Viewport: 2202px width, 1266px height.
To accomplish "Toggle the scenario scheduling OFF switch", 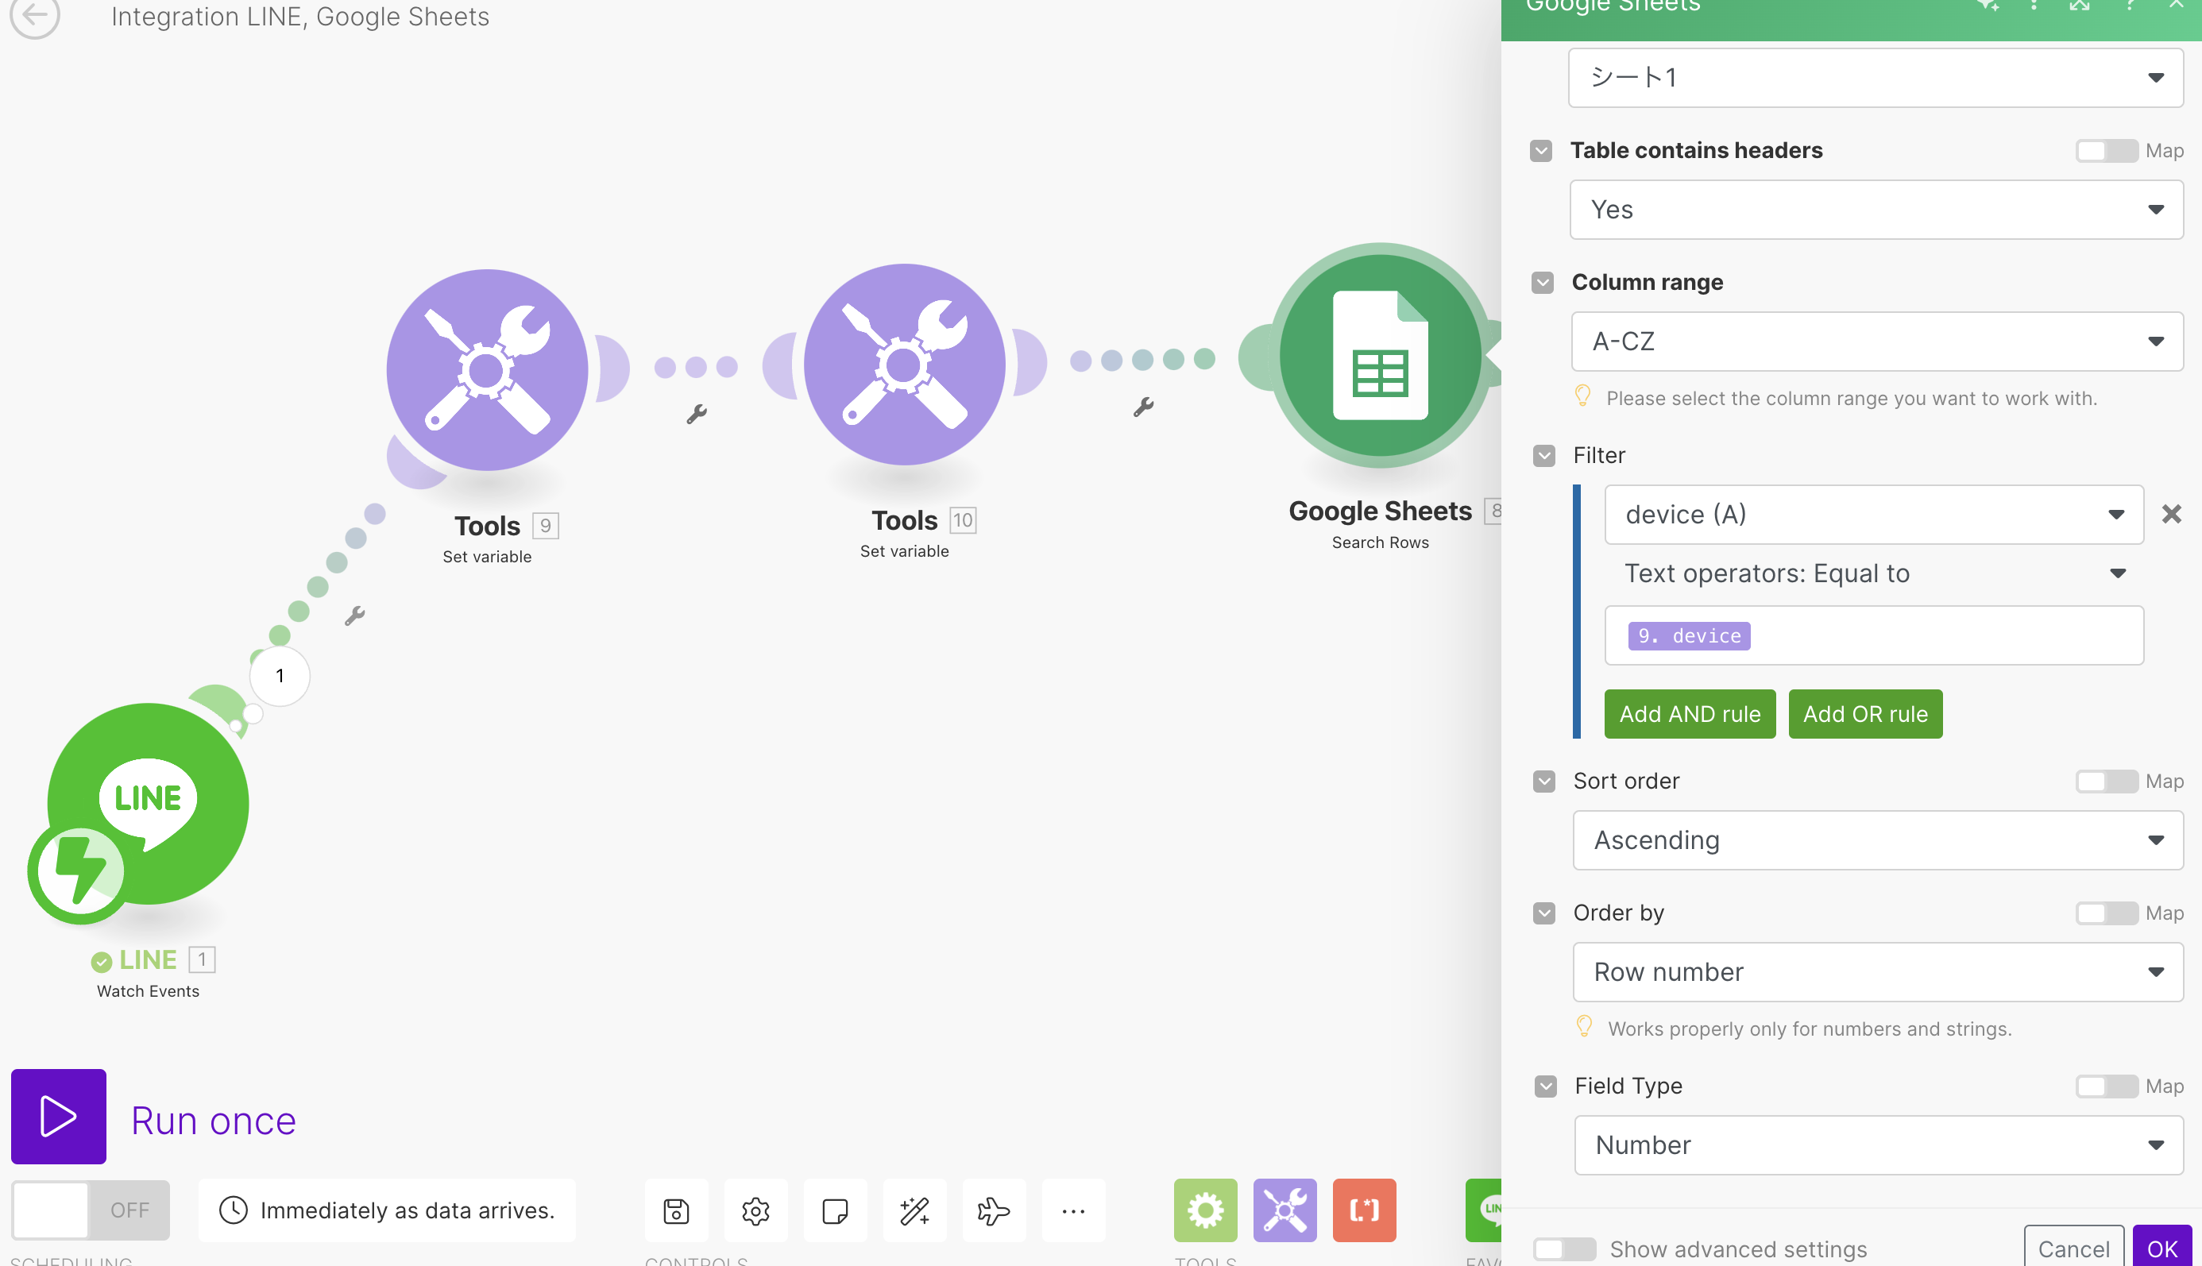I will [91, 1210].
